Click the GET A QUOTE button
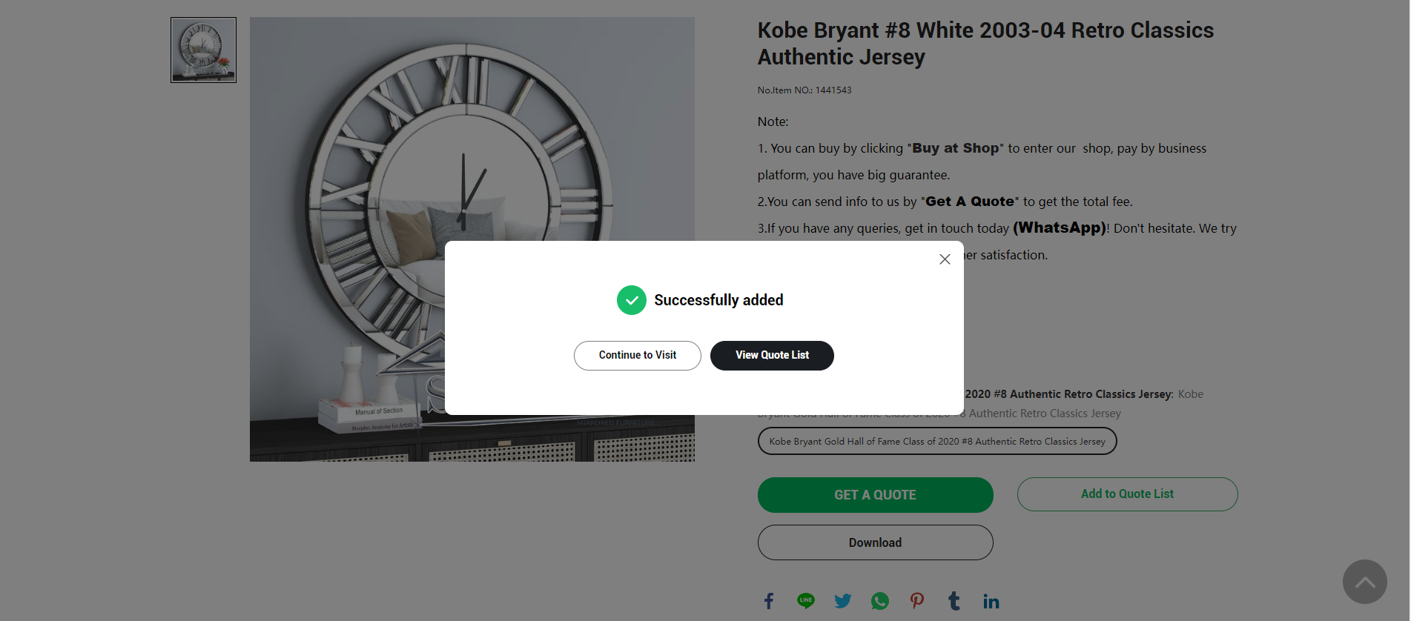The width and height of the screenshot is (1411, 621). click(875, 495)
